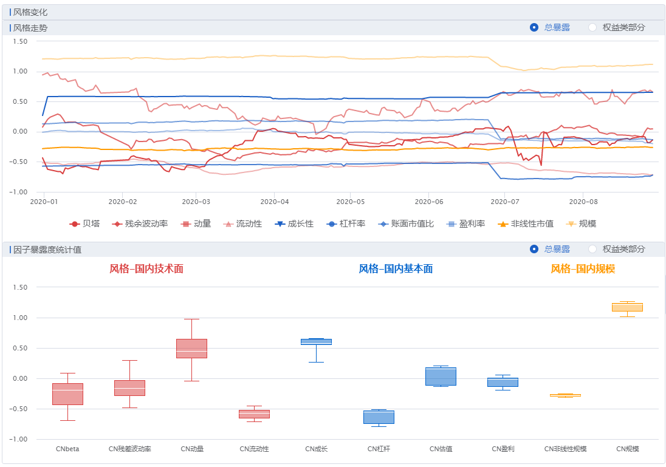Click the CN成长 axis label

[316, 449]
